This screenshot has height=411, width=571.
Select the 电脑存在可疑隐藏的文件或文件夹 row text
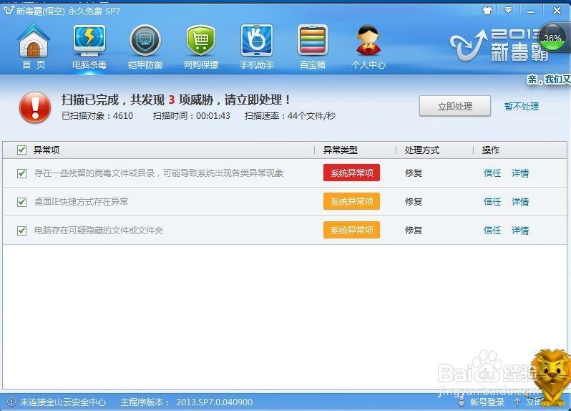(98, 231)
